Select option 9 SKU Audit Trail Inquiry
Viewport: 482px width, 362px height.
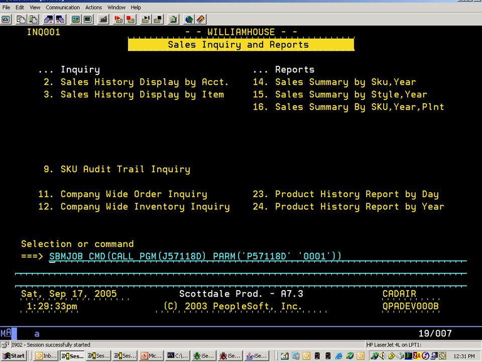117,169
